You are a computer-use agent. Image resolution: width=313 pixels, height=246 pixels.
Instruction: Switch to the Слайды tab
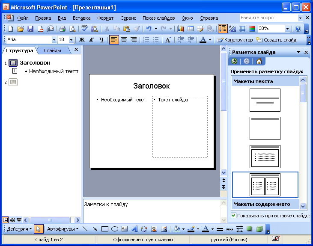53,50
